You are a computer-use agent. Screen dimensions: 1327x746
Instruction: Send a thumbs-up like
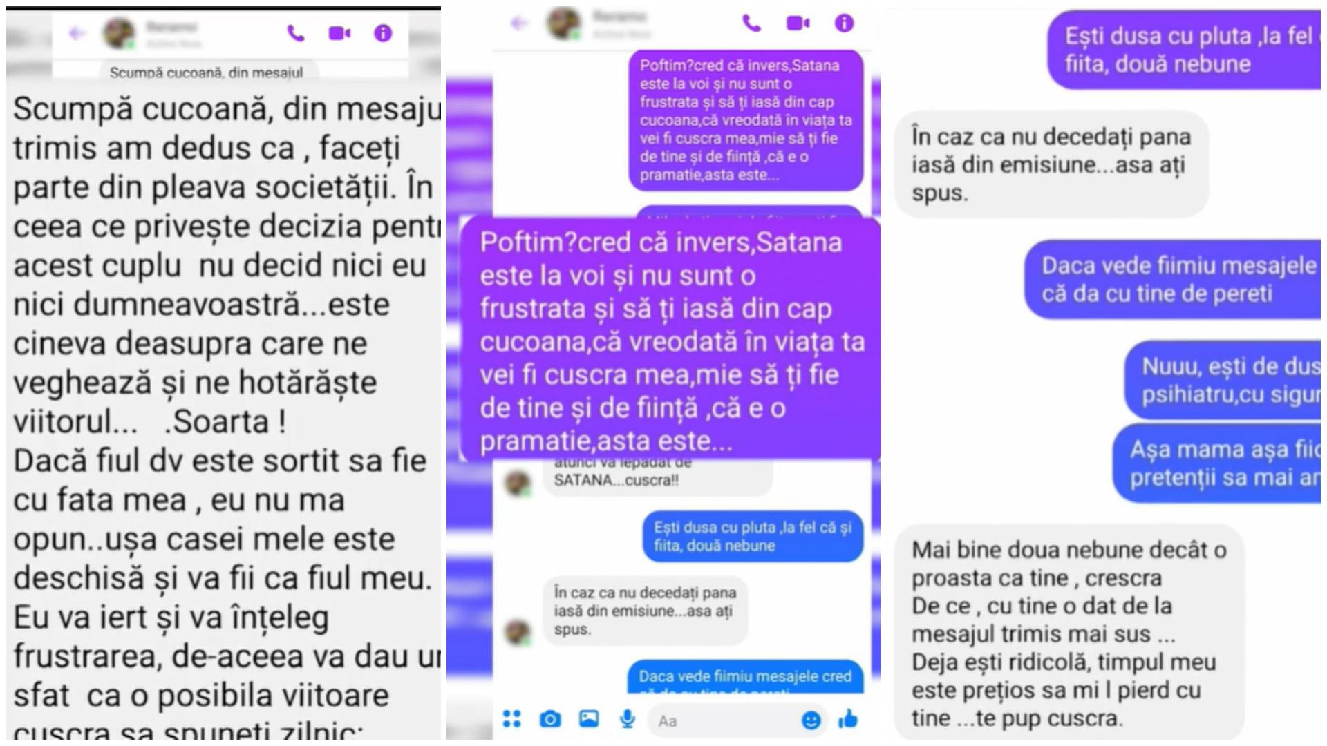(x=848, y=719)
